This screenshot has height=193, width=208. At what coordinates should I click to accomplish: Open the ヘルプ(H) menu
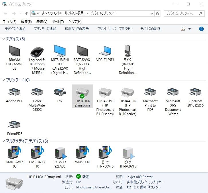[75, 21]
